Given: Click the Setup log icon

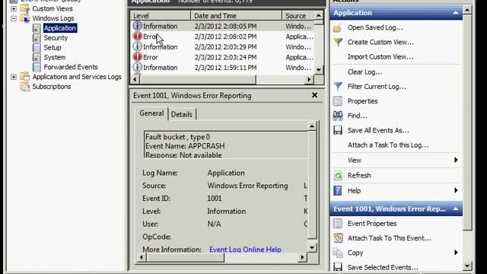Looking at the screenshot, I should click(37, 47).
